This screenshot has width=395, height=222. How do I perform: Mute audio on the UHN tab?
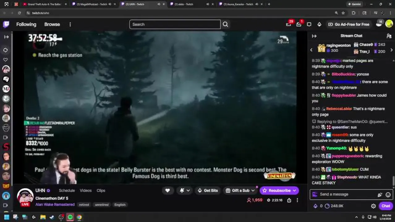159,4
